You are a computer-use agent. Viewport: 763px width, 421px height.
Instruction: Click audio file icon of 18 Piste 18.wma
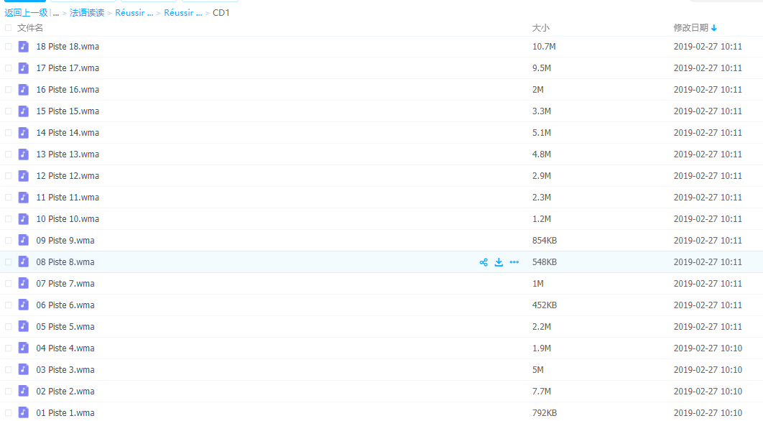[24, 47]
